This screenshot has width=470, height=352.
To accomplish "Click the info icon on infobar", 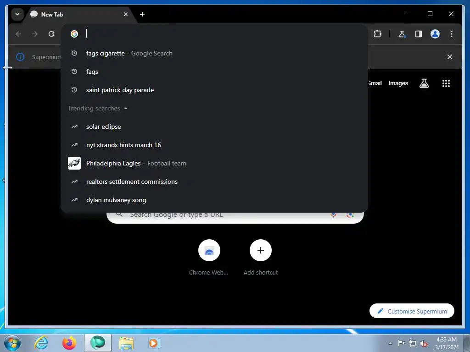I will (x=20, y=57).
